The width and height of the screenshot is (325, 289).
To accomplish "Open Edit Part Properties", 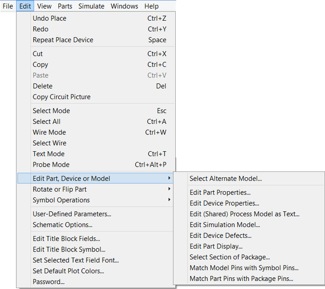I will click(x=220, y=193).
